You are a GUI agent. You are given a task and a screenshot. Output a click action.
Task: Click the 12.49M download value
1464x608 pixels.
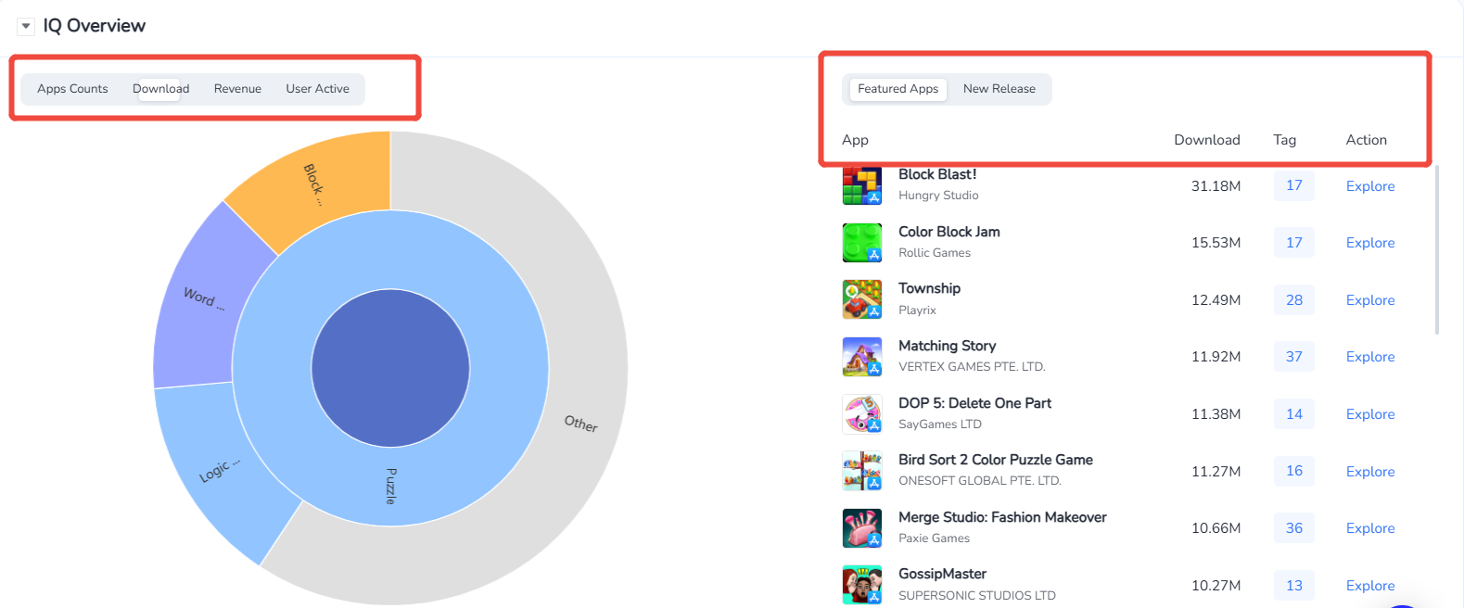(1216, 300)
